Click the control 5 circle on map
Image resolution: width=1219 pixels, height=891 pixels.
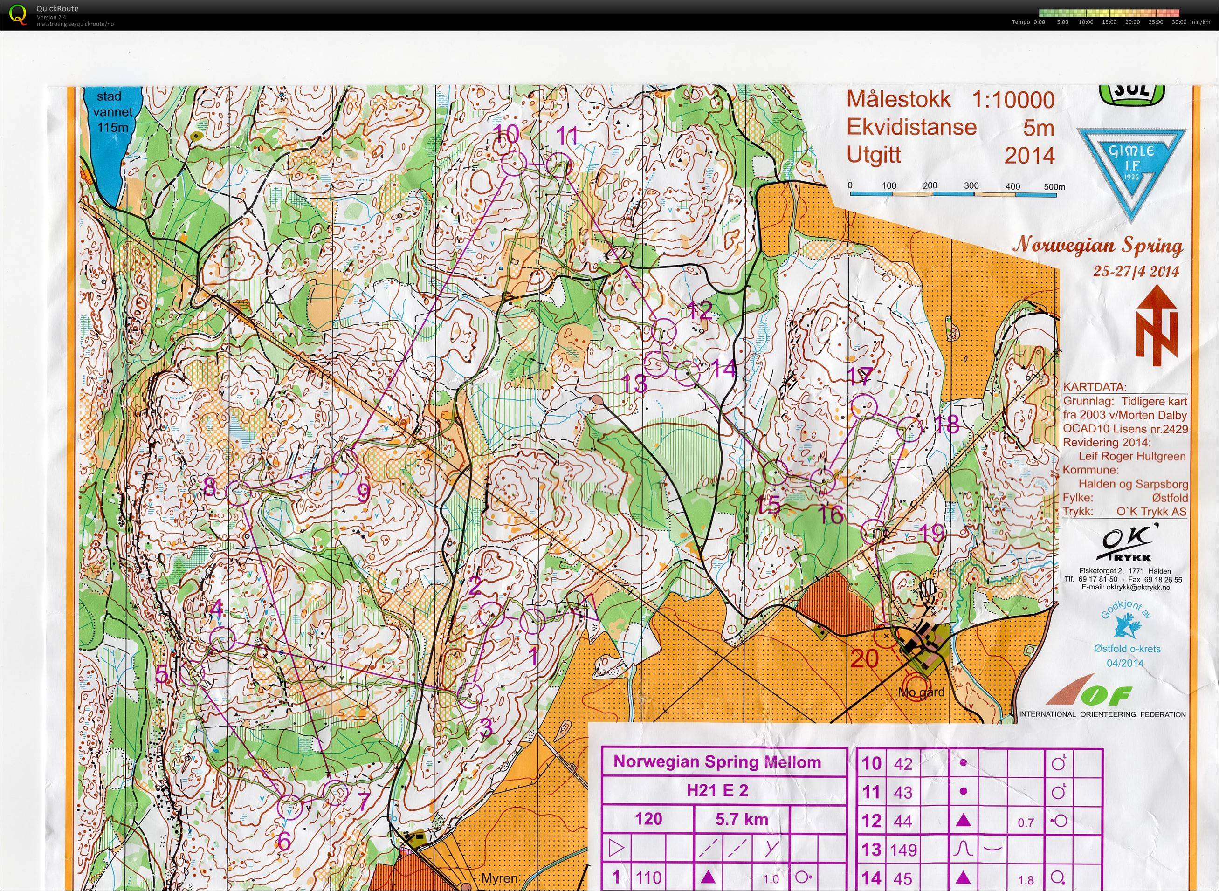coord(192,673)
